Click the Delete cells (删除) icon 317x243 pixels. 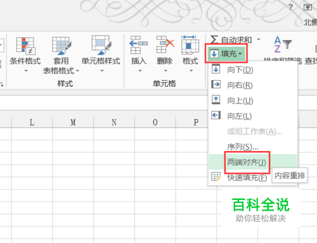[x=165, y=44]
